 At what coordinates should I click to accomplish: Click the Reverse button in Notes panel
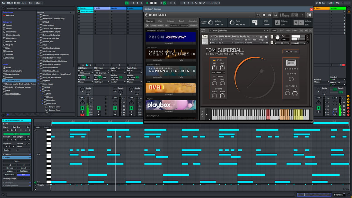pyautogui.click(x=9, y=168)
